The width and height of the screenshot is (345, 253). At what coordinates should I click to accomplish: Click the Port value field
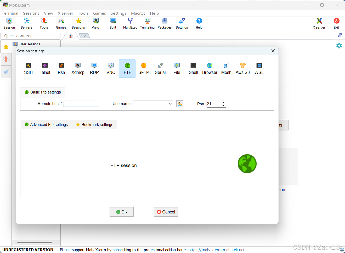coord(214,104)
